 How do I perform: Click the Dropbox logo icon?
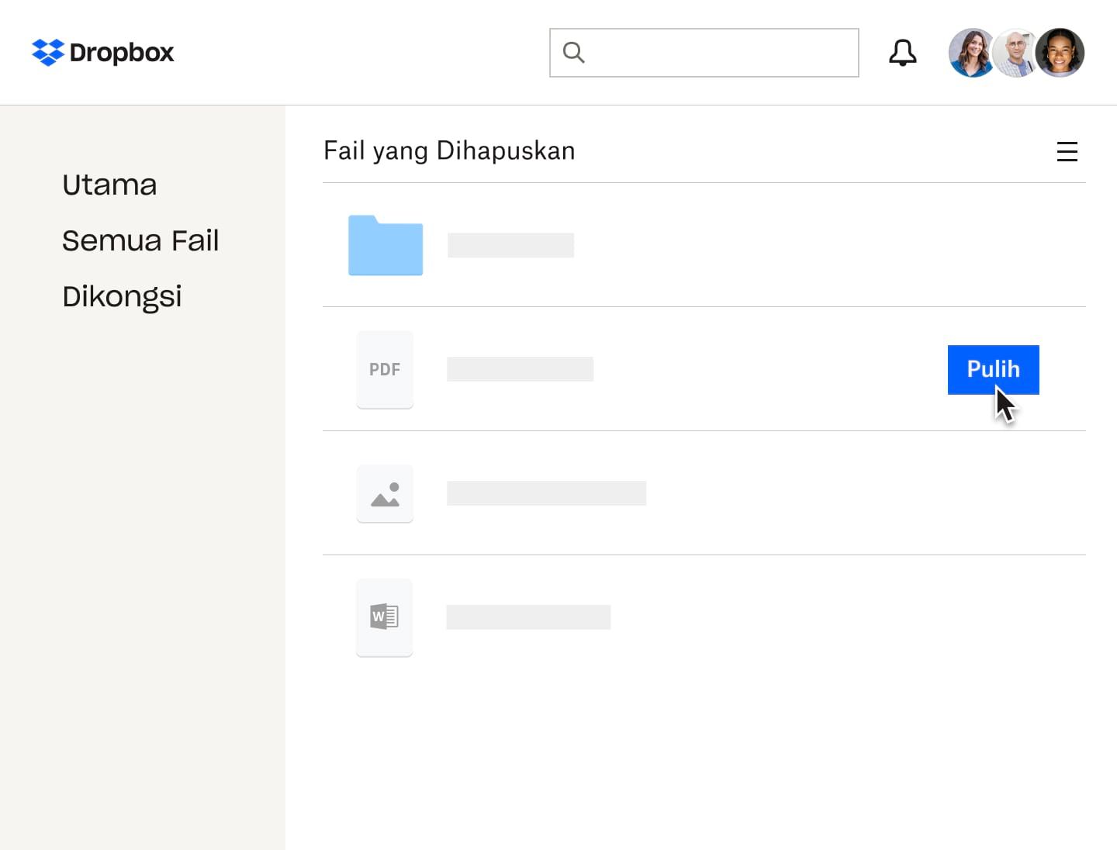[x=47, y=52]
